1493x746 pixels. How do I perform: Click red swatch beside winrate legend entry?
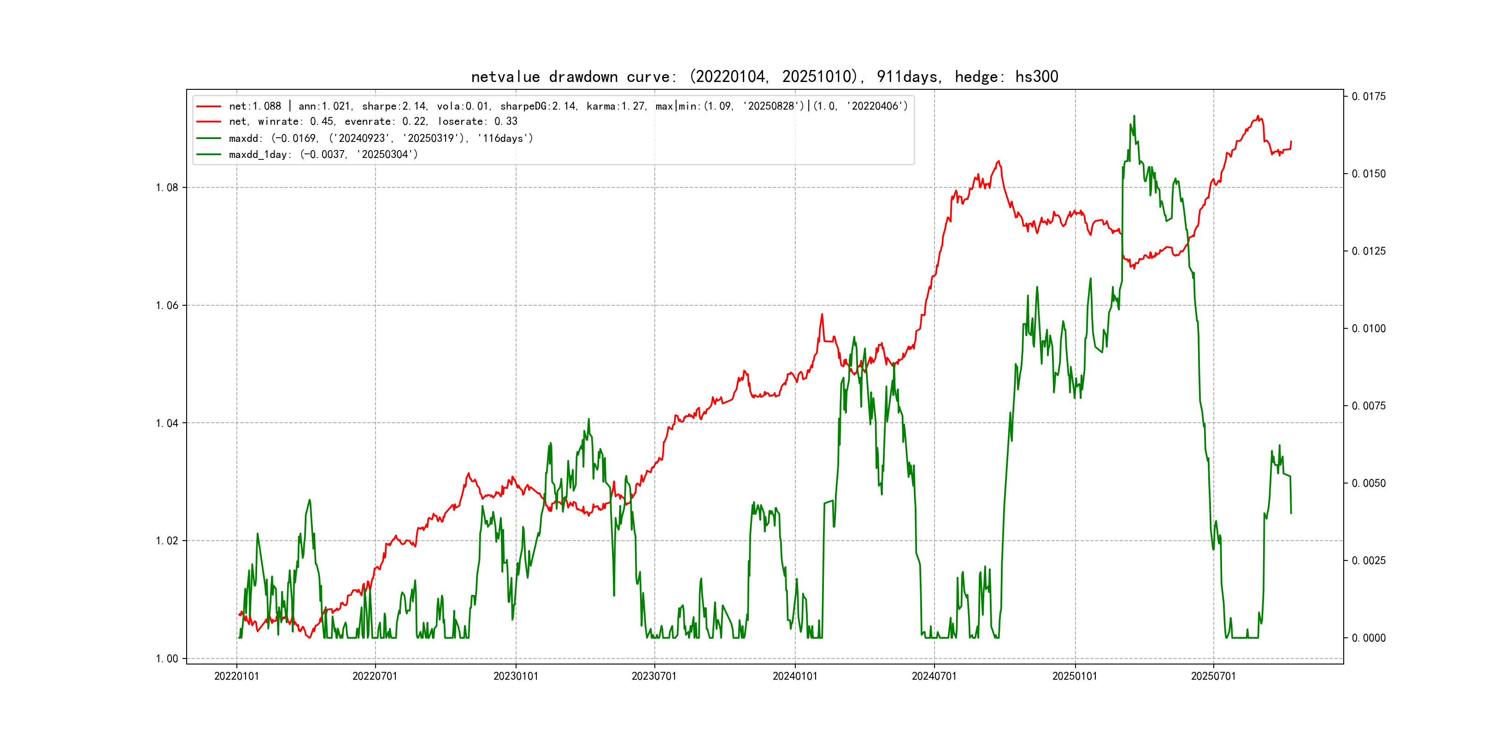point(209,122)
